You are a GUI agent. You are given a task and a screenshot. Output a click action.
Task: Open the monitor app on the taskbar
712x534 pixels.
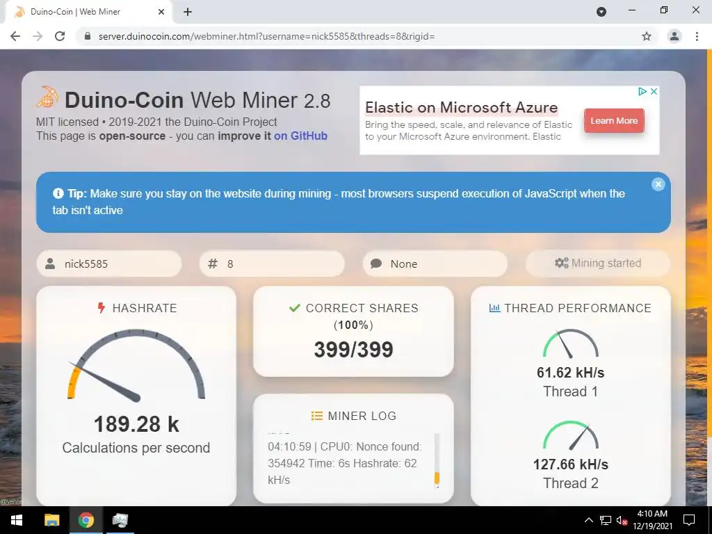coord(120,520)
